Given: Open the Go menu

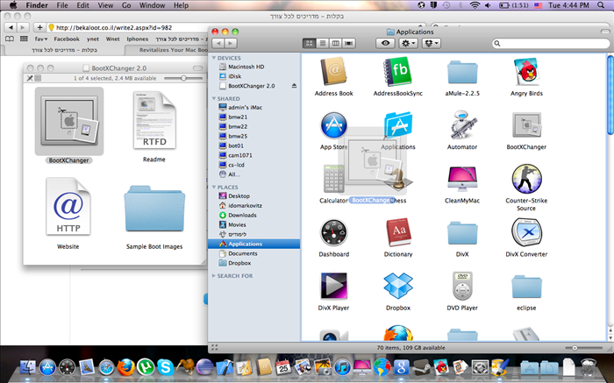Looking at the screenshot, I should (126, 5).
